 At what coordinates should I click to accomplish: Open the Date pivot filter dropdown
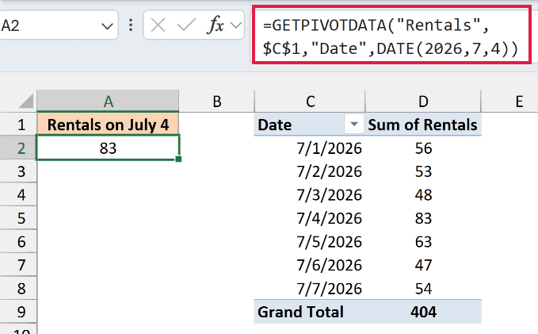point(353,124)
